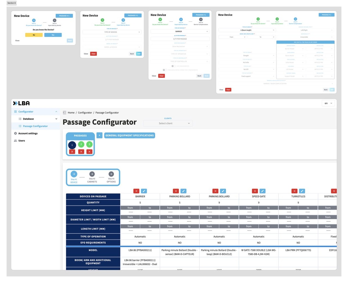Open the Left/Right opening type dropdown
The width and height of the screenshot is (348, 283).
(x=305, y=30)
